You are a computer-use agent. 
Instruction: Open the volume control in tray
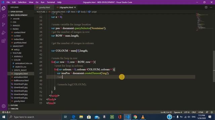(x=189, y=117)
